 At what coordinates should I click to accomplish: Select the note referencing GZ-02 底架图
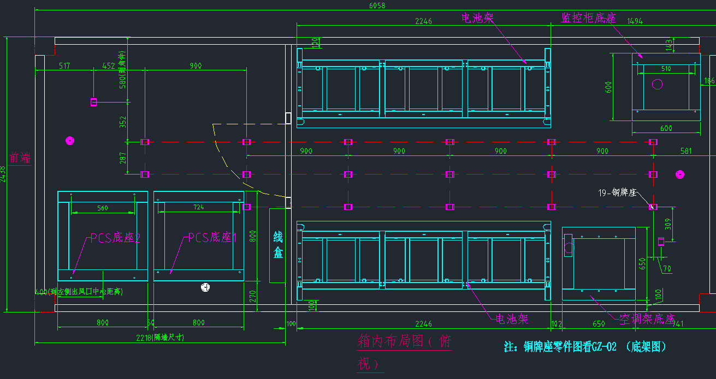tap(585, 346)
